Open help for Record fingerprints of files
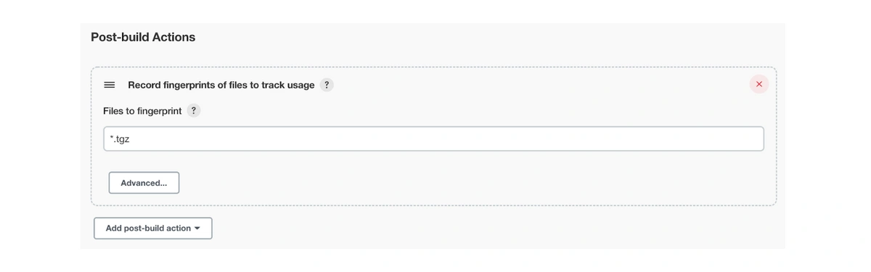 (327, 85)
